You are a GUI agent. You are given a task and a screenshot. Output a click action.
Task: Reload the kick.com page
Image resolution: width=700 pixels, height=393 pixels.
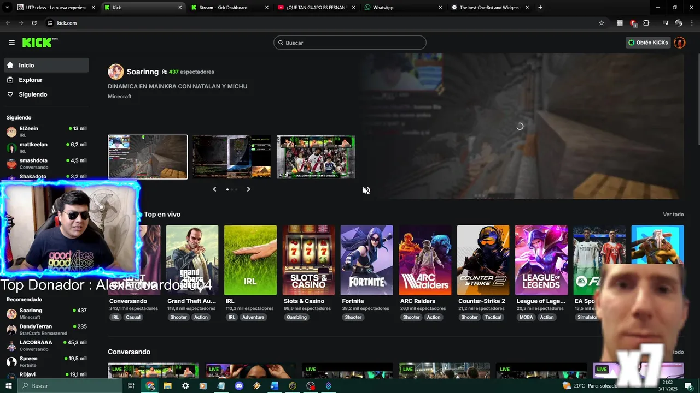tap(34, 23)
